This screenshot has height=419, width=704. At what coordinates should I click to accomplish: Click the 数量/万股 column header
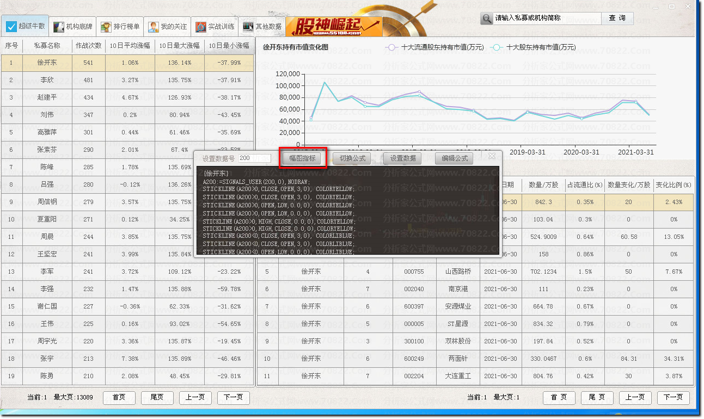(543, 185)
